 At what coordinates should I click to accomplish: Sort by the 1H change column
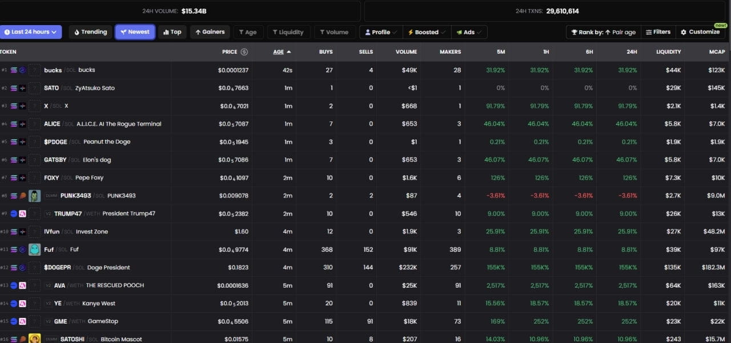point(545,52)
